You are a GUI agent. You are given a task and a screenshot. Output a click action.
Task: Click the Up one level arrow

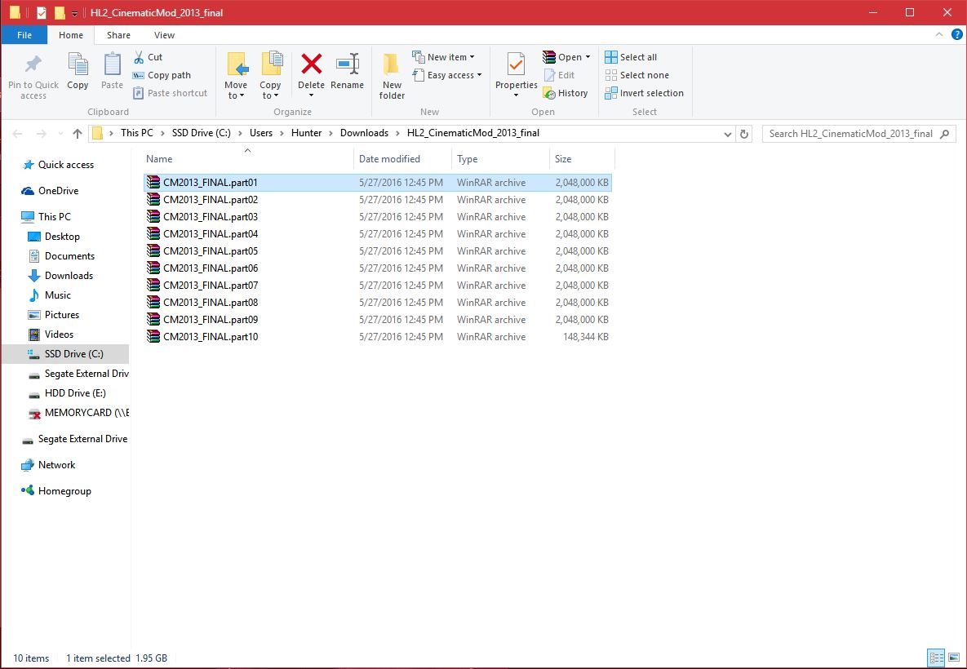(77, 134)
